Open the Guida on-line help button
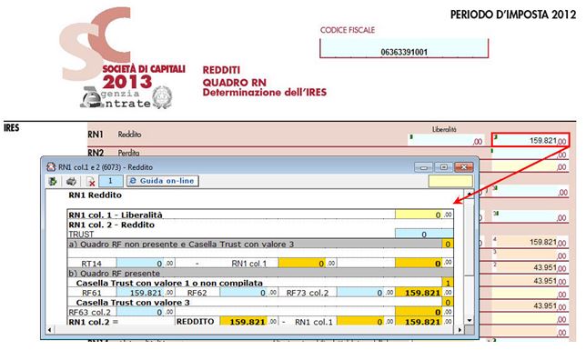586x350 pixels. tap(162, 181)
